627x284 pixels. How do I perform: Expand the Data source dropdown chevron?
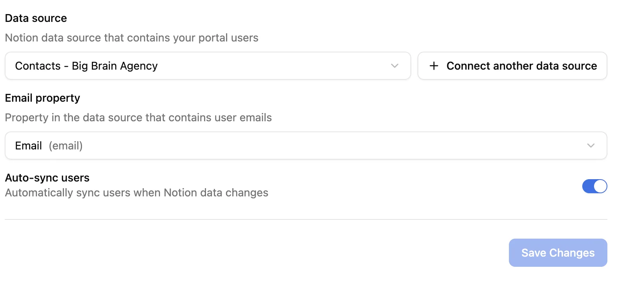tap(395, 66)
